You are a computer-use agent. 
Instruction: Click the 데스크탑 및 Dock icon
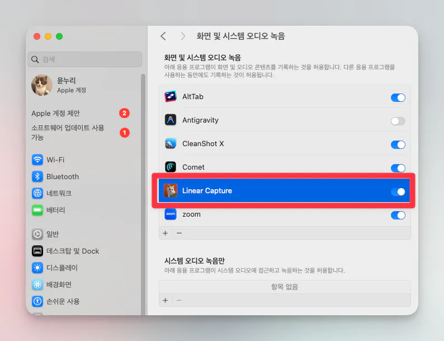(37, 251)
